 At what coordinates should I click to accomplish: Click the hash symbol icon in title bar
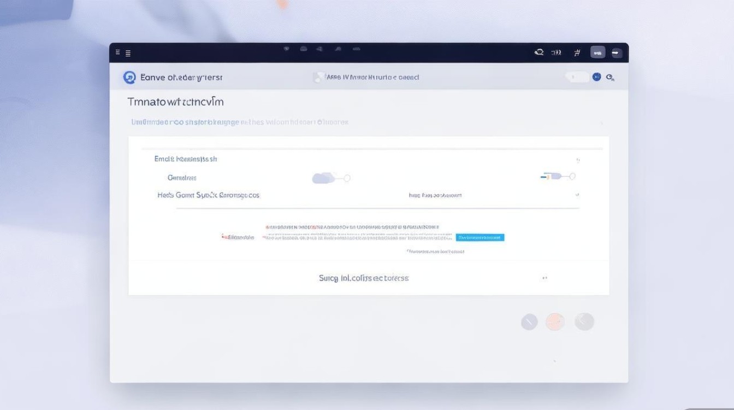click(577, 53)
